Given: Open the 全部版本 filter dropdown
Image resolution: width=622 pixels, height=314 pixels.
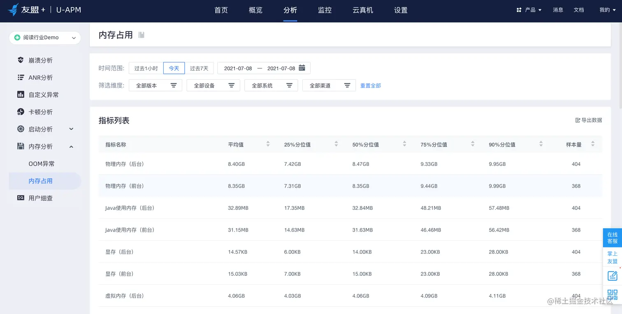Looking at the screenshot, I should [155, 85].
